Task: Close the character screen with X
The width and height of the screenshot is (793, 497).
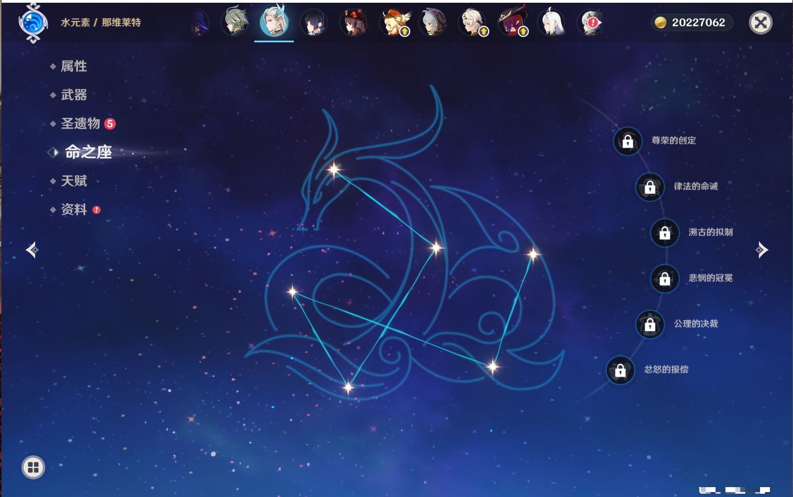Action: [x=761, y=23]
